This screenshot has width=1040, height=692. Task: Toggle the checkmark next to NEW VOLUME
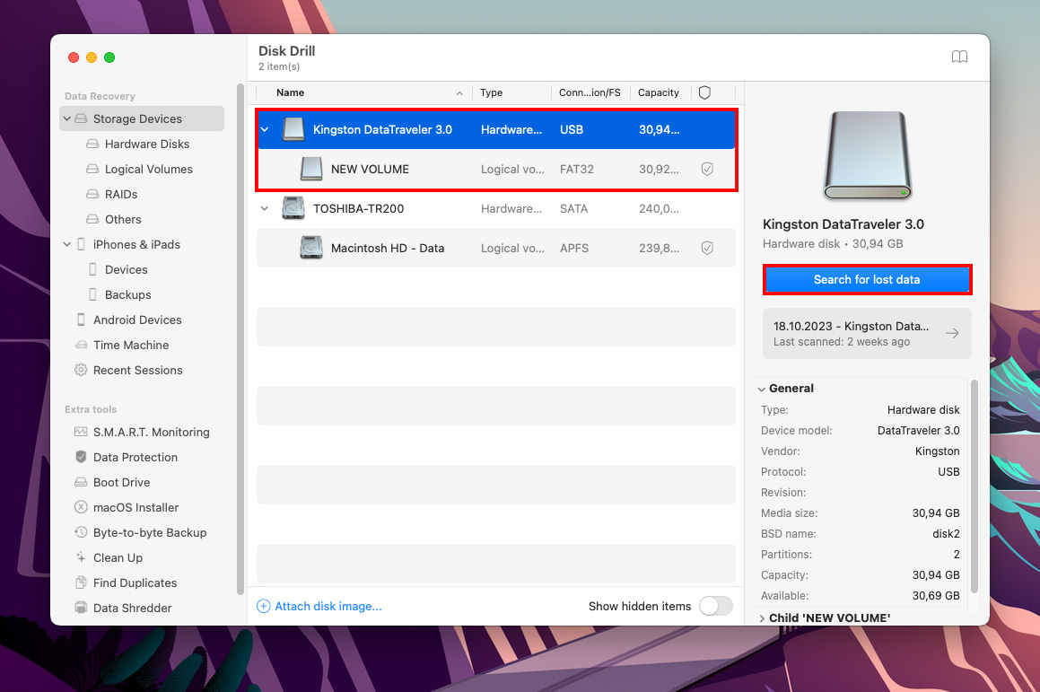click(x=707, y=169)
